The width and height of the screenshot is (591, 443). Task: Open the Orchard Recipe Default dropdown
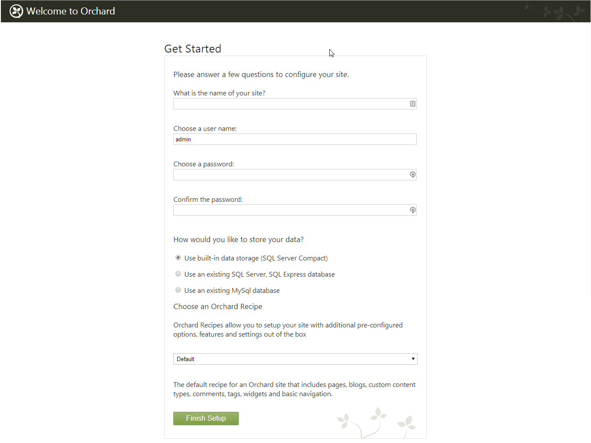tap(295, 359)
